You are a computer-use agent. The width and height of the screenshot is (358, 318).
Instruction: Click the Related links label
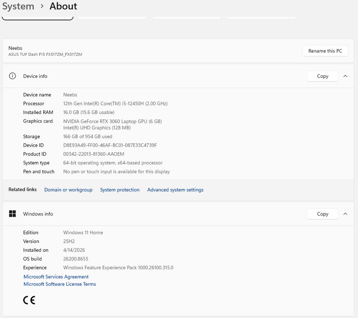pyautogui.click(x=22, y=190)
